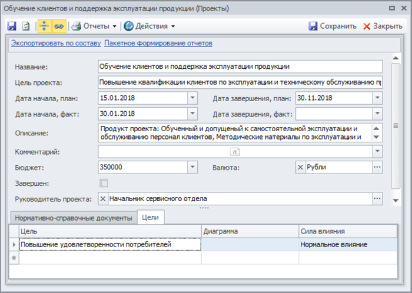Open ellipsis lookup for Руководитель проекта

377,199
